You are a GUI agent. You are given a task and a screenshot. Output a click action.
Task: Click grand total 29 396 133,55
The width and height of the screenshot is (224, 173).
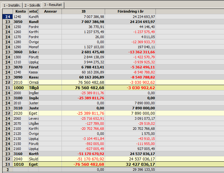click(144, 170)
